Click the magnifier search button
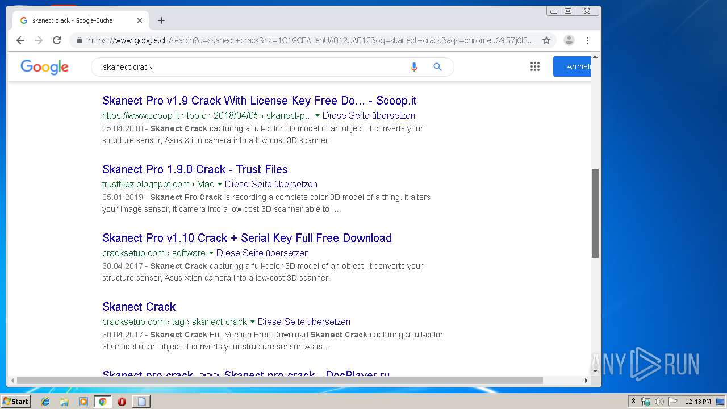The image size is (727, 409). click(x=437, y=67)
